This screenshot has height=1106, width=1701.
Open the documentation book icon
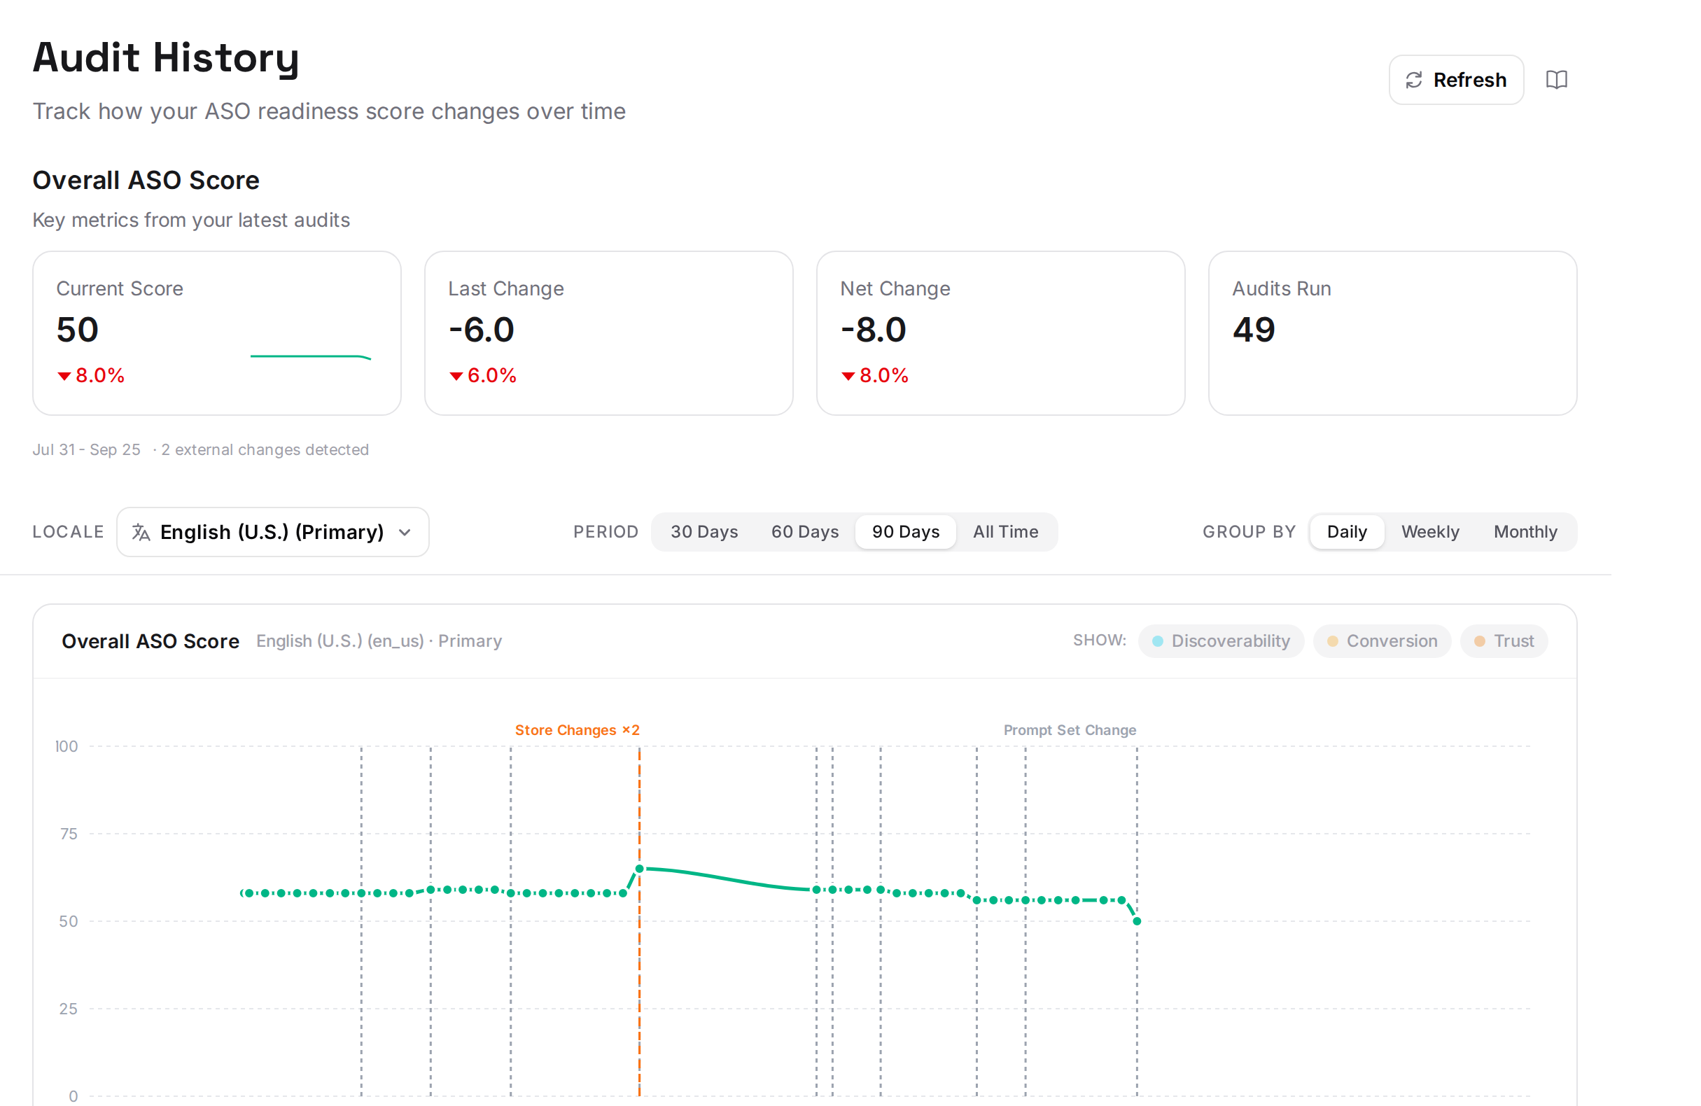pos(1557,80)
